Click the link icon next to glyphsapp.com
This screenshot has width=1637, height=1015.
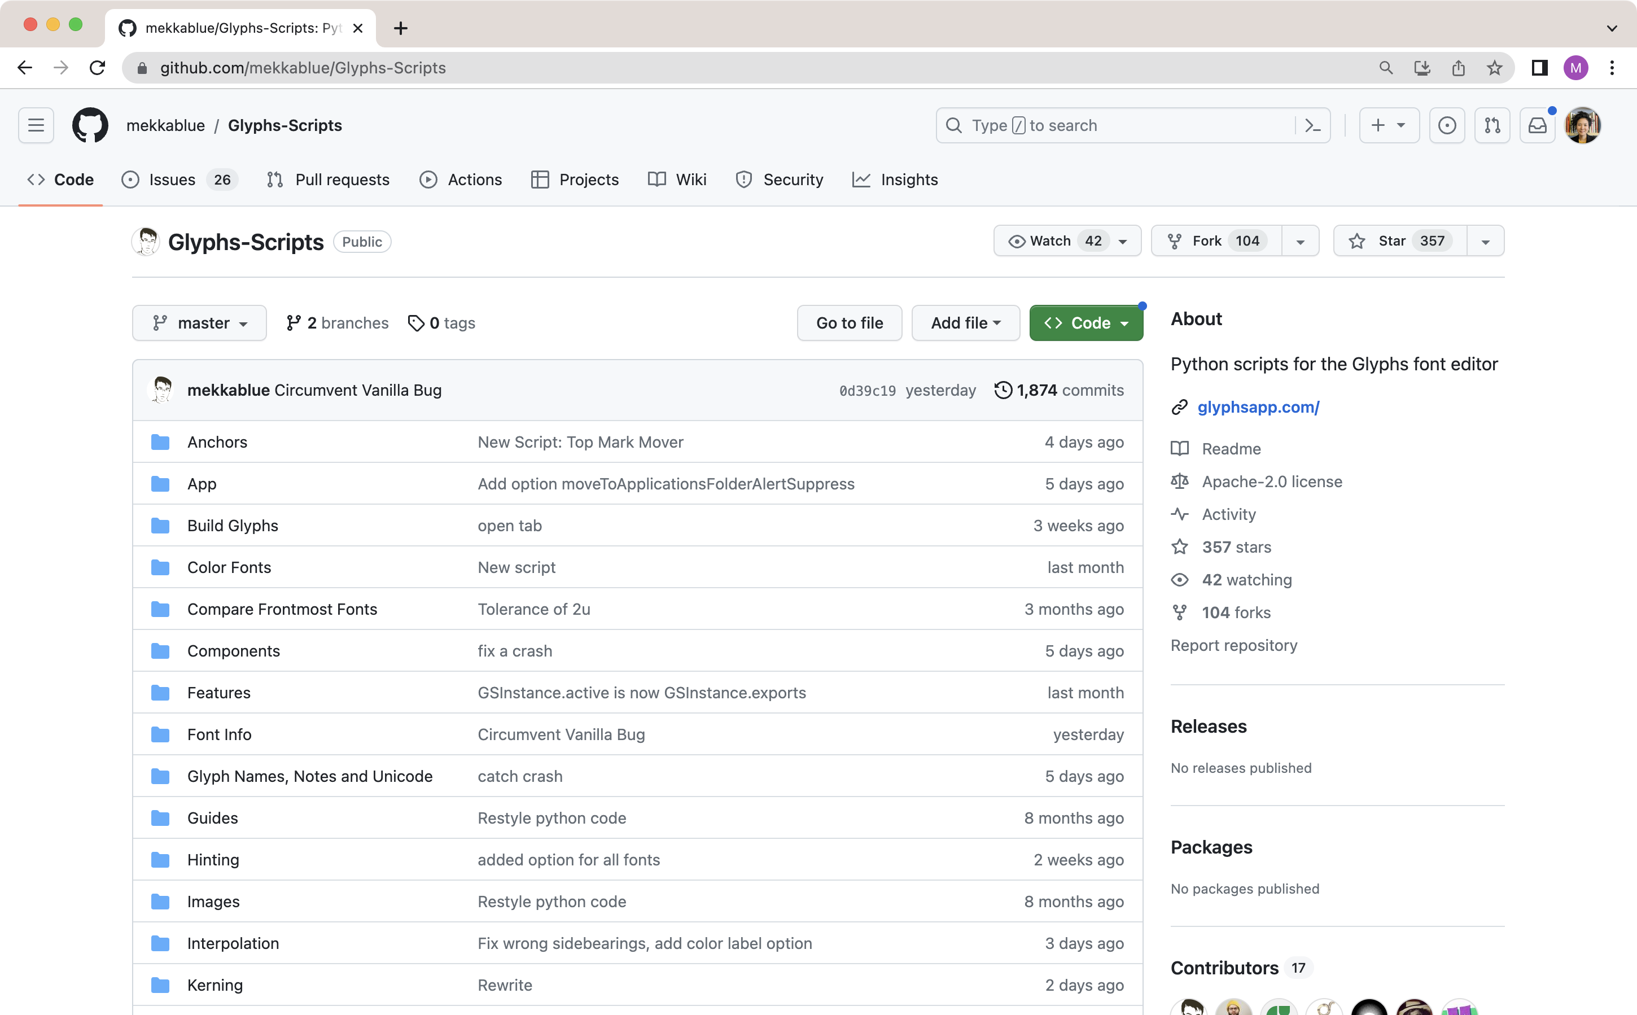coord(1179,408)
